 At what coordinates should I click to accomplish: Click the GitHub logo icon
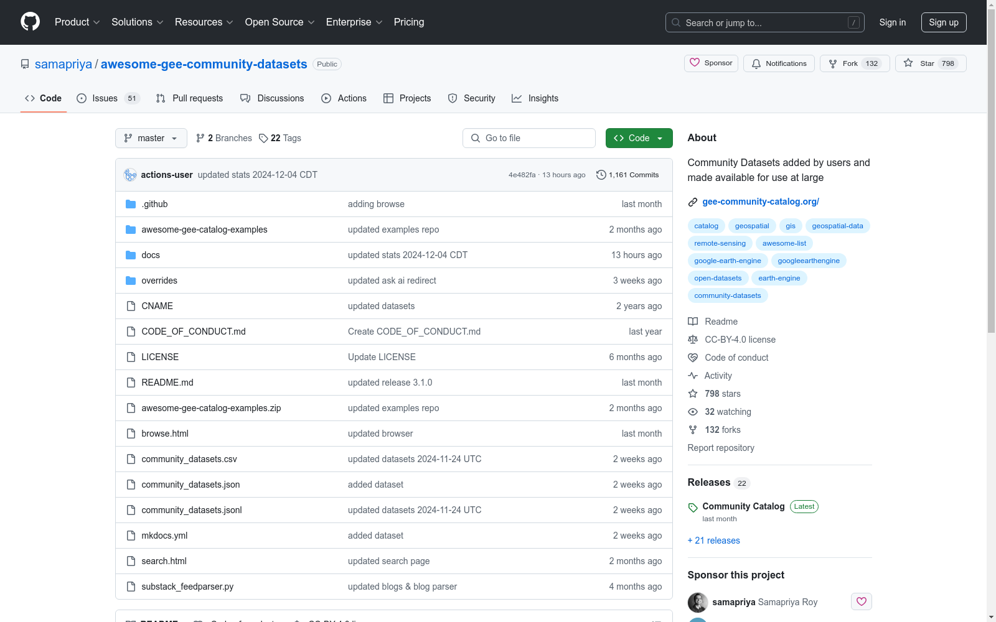(30, 22)
